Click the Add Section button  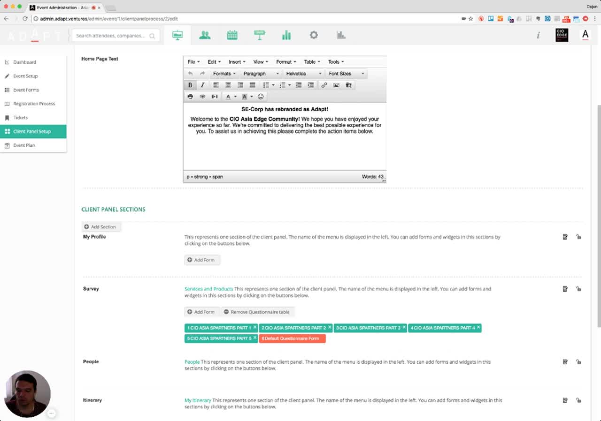coord(101,227)
